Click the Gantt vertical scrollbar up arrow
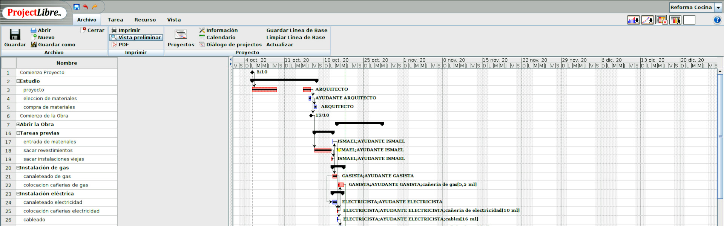Viewport: 724px width, 226px height. point(720,71)
